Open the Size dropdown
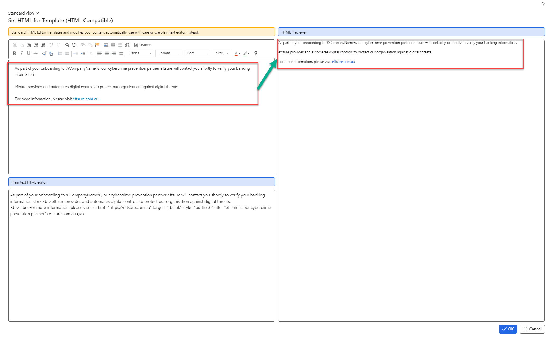Screen dimensions: 550x342 (x=222, y=53)
